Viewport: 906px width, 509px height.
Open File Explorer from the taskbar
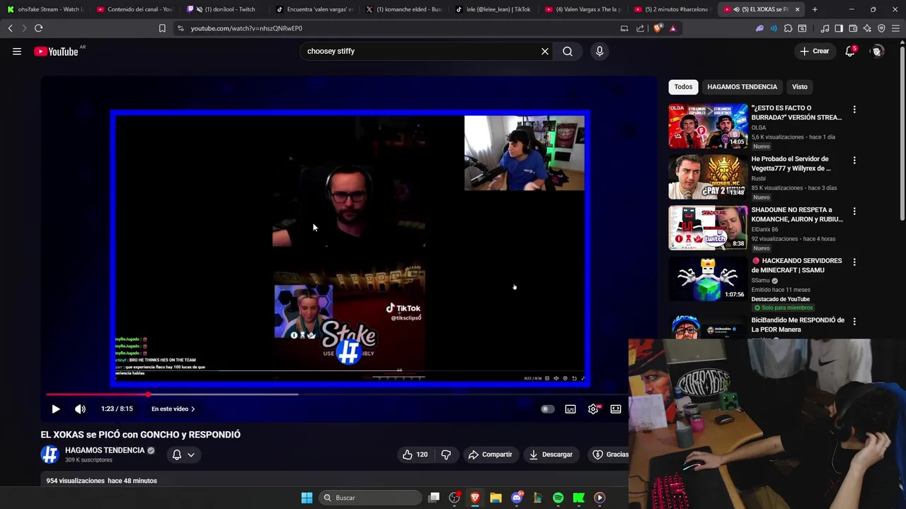click(x=495, y=498)
